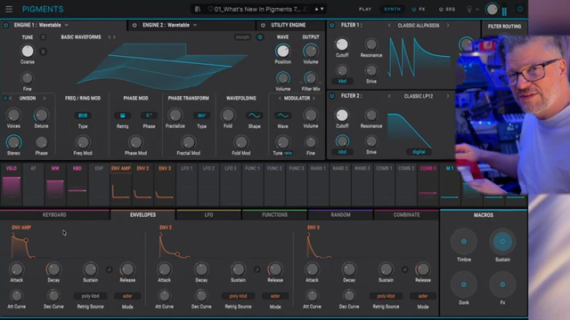The height and width of the screenshot is (320, 570).
Task: Toggle Filter 2 power button
Action: pos(332,96)
